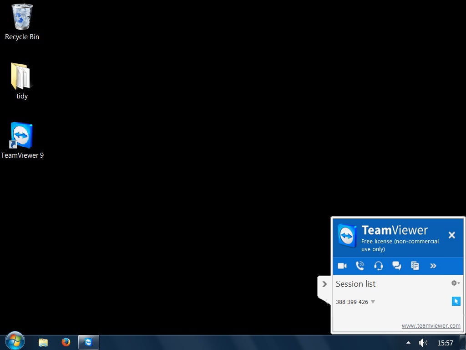Open the chat bubbles icon

coord(396,266)
